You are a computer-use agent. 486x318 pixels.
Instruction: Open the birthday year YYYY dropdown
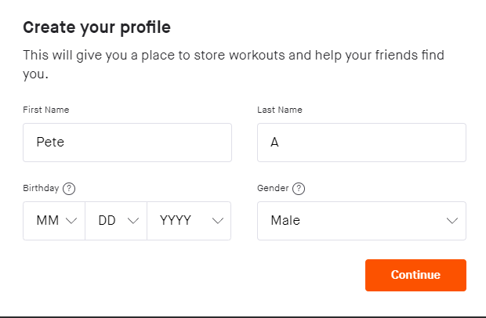coord(189,221)
